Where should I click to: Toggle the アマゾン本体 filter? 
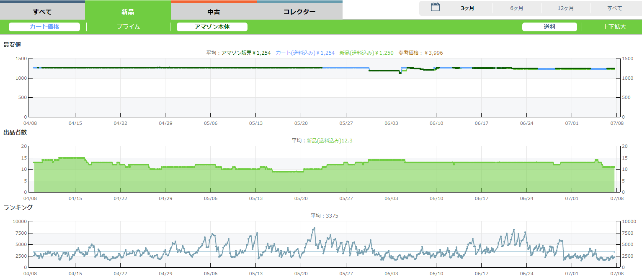click(x=212, y=27)
